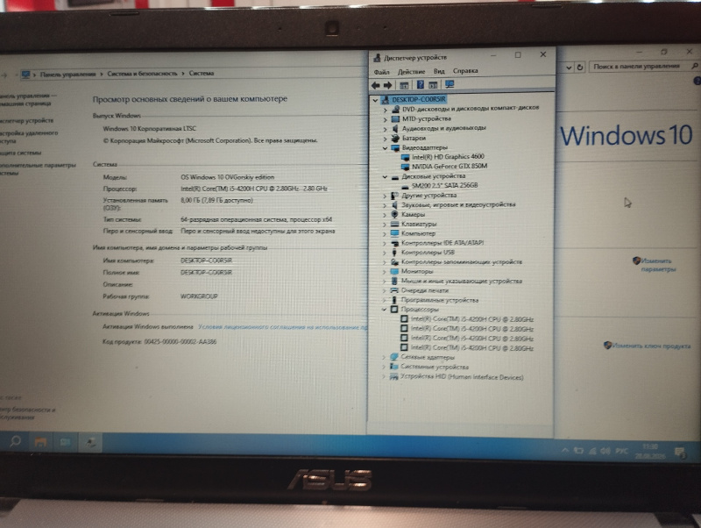Click the Компьютер category icon
The image size is (701, 528).
[395, 233]
